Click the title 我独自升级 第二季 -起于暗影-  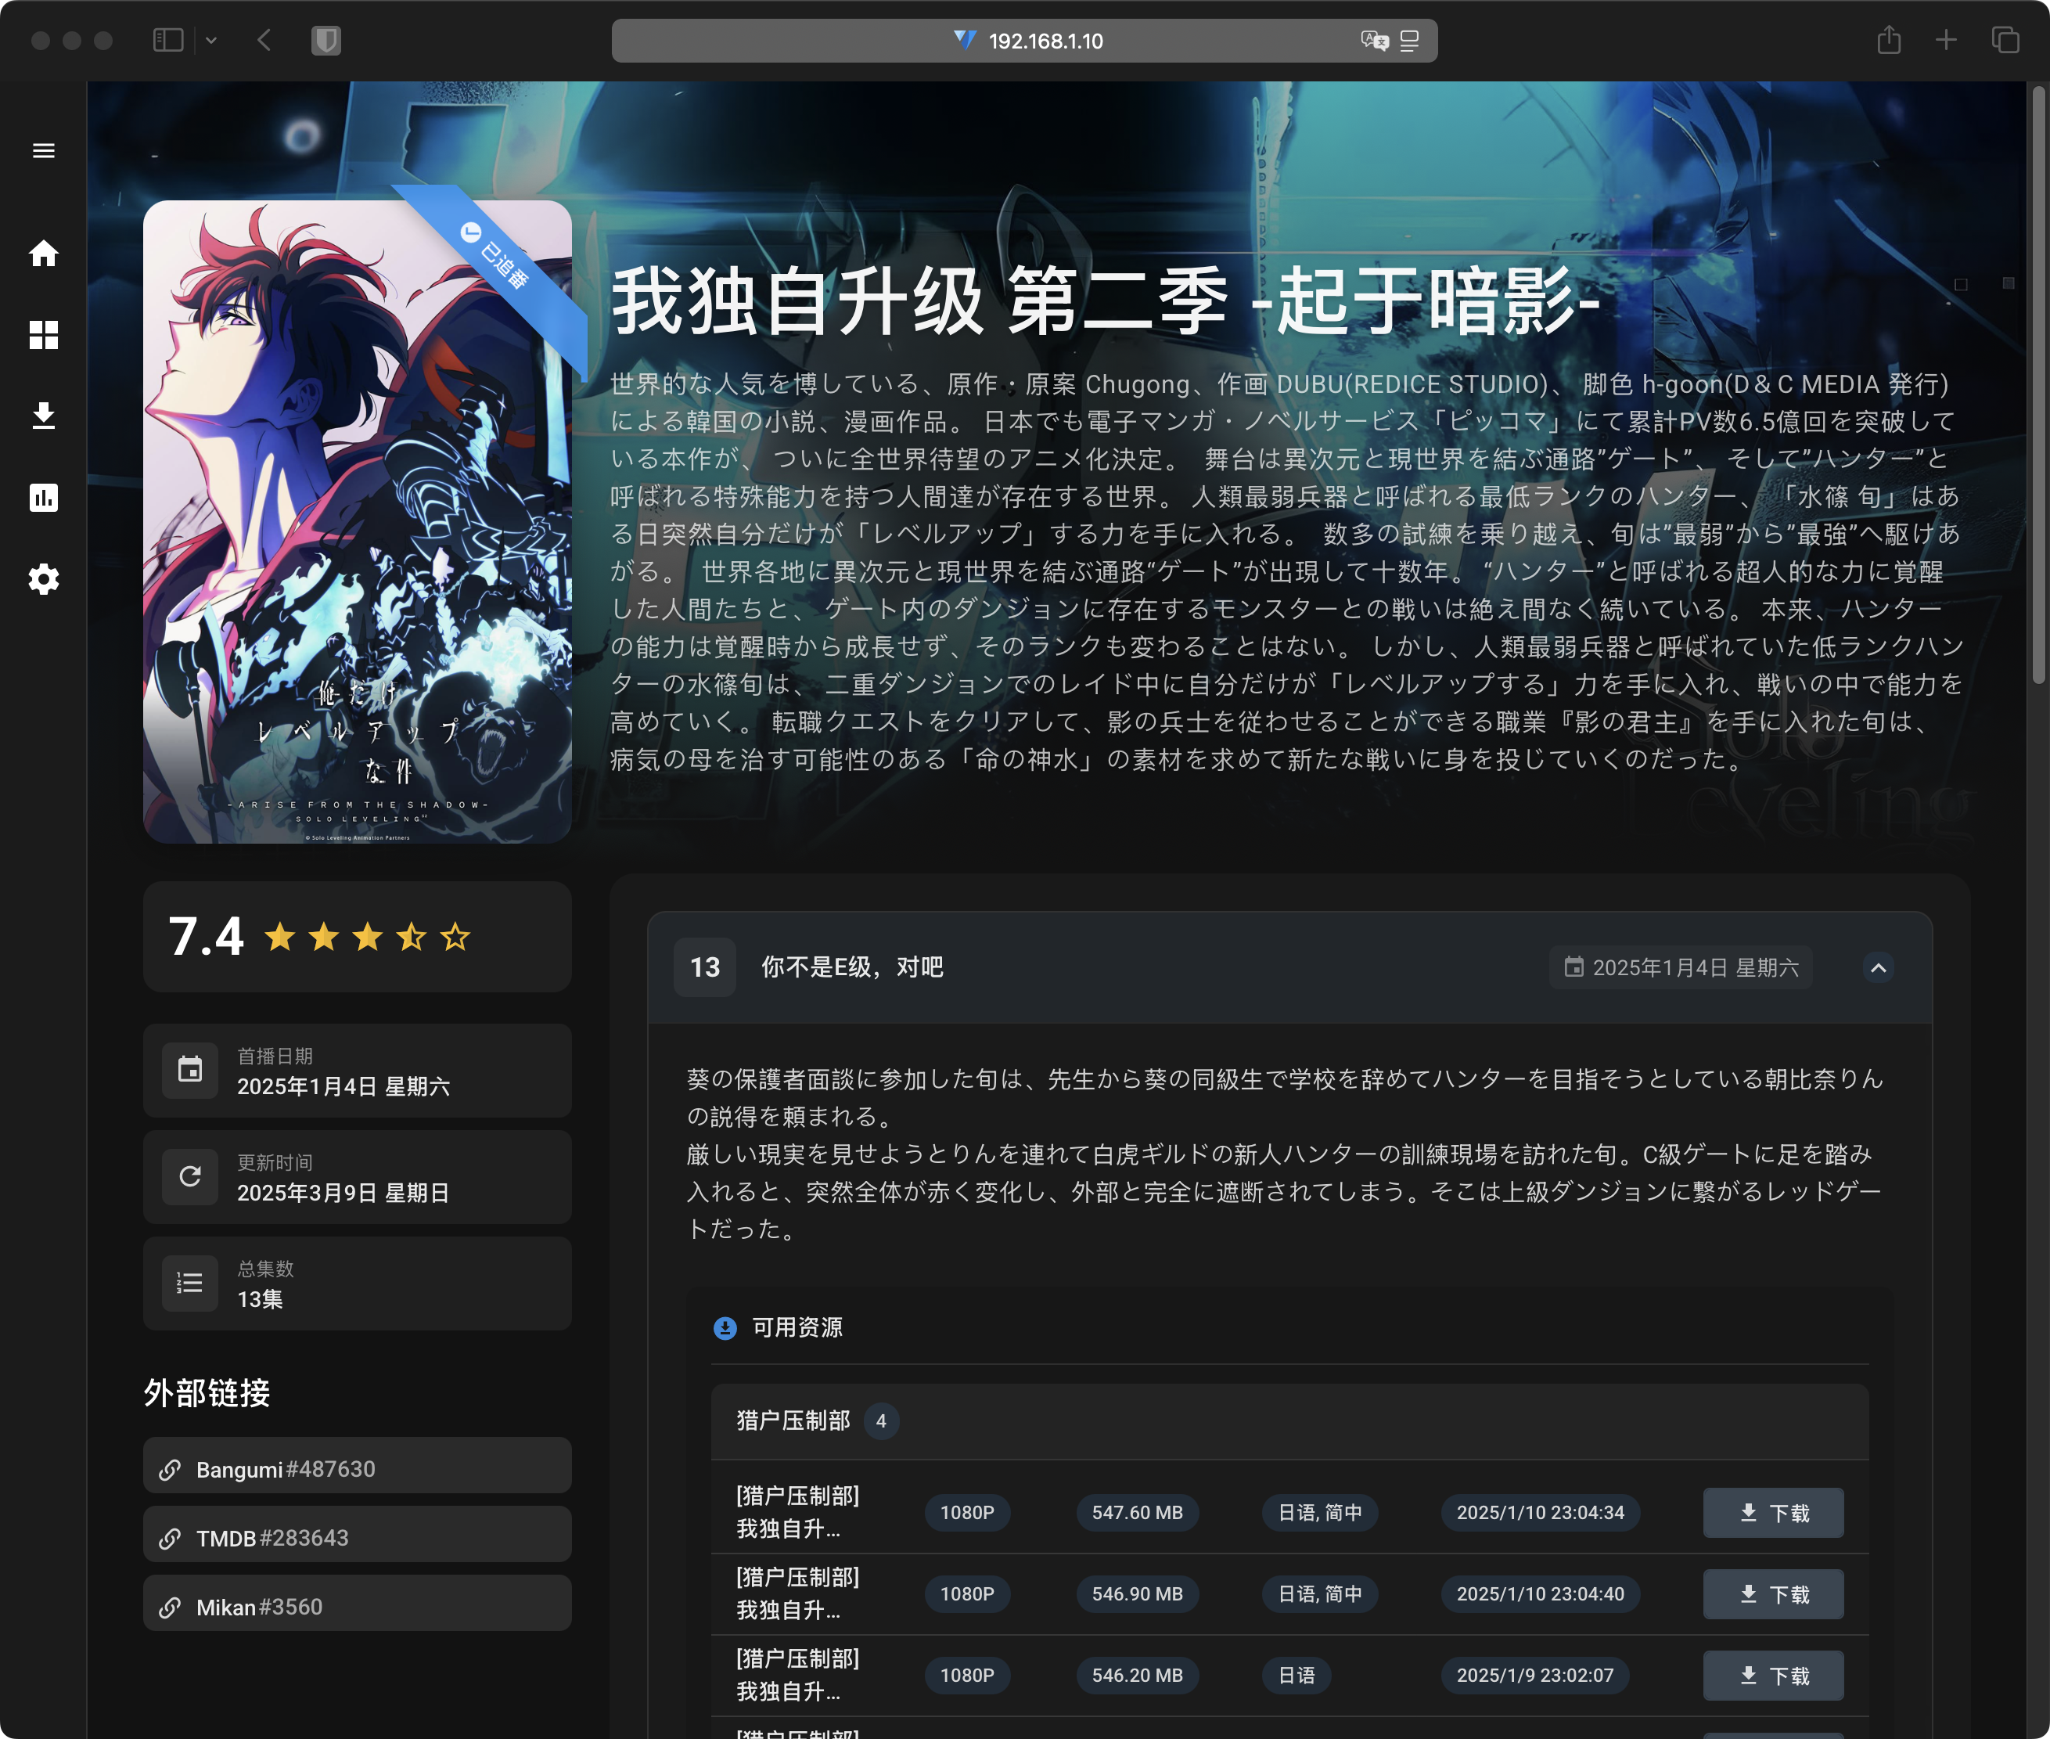click(x=1105, y=300)
